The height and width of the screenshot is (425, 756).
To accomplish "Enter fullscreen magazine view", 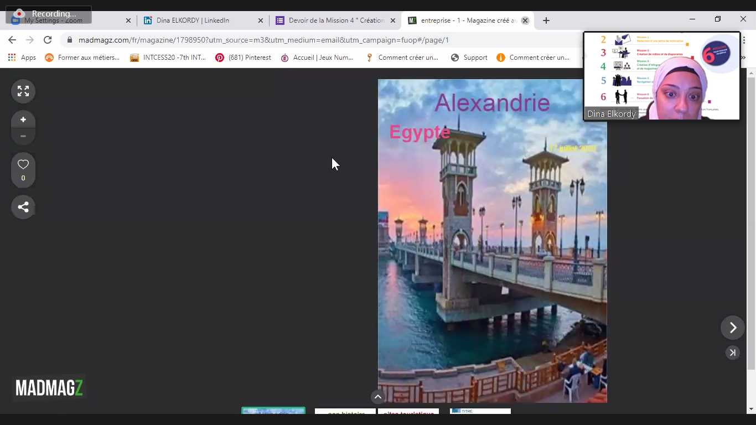I will pos(23,91).
